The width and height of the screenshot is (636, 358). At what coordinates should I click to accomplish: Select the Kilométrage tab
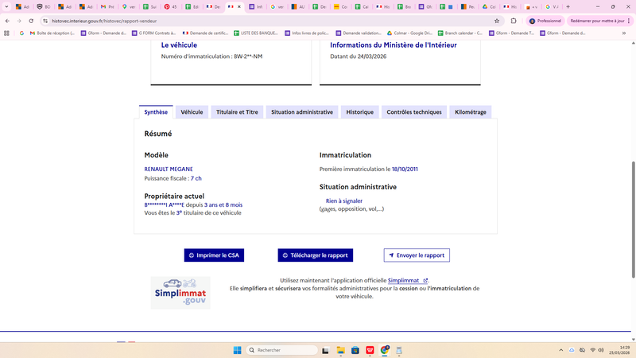pos(471,112)
